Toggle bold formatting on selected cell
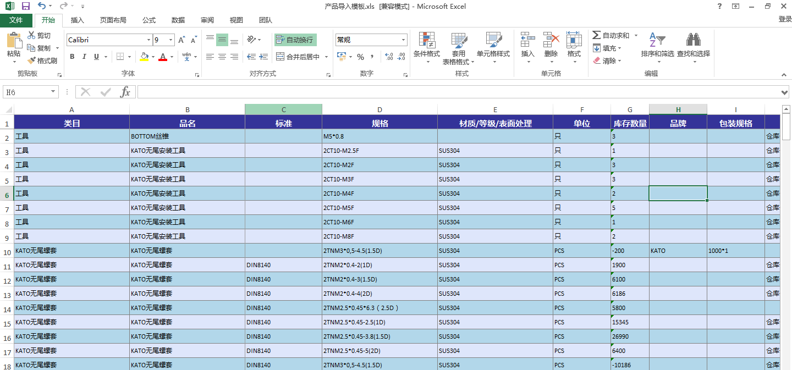The image size is (792, 370). (72, 57)
